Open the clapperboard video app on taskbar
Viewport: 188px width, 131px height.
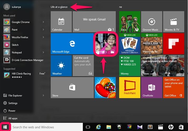(161, 127)
